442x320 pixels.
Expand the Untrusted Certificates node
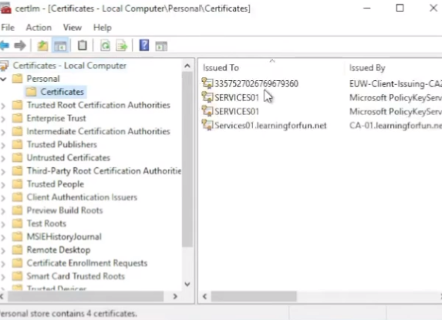[x=3, y=158]
